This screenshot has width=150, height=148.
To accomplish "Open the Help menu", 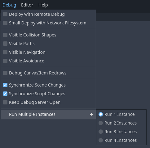I will (43, 5).
